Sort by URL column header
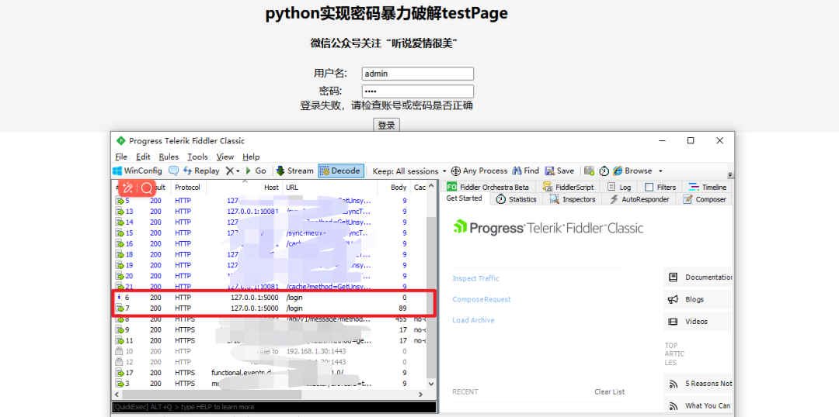 [329, 188]
